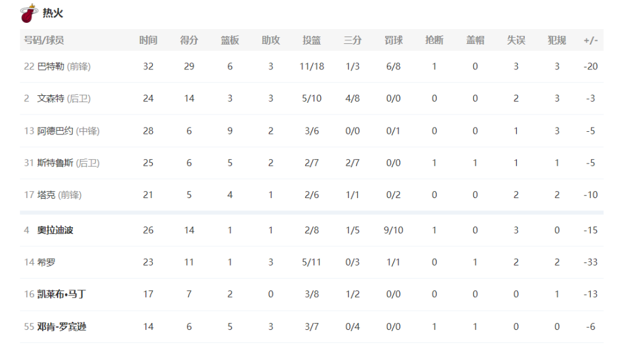Click the 号码/球员 column header

(x=44, y=40)
